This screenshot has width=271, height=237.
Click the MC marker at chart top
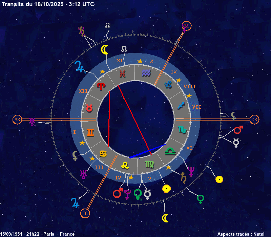click(186, 26)
